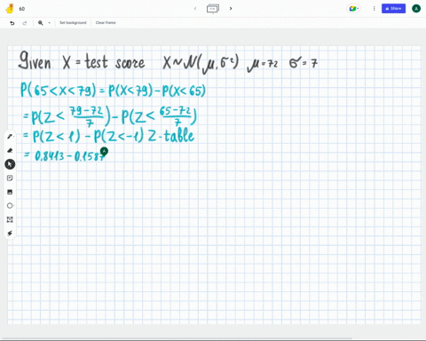
Task: Activate the Select arrow tool
Action: [x=10, y=164]
